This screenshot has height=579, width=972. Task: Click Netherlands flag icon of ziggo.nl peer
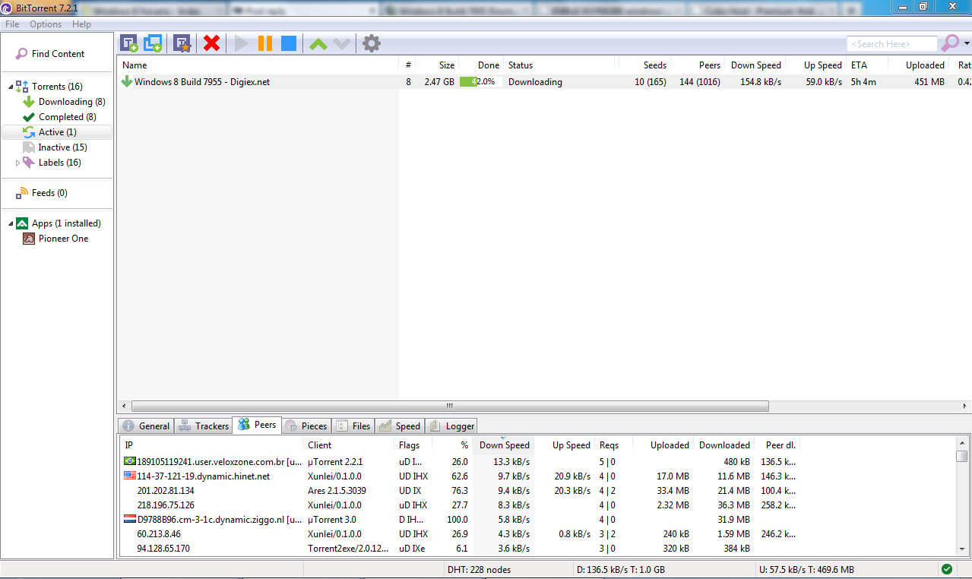pos(130,519)
